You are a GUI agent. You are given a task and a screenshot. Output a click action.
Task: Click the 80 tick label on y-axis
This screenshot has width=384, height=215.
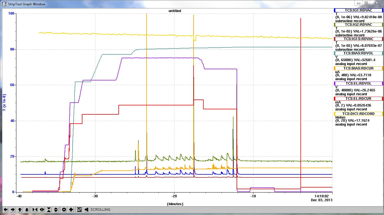(13, 49)
